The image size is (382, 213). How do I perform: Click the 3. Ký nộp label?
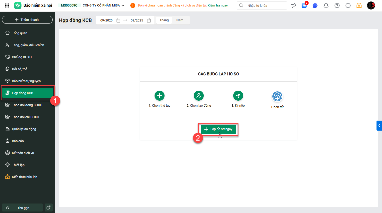(238, 106)
